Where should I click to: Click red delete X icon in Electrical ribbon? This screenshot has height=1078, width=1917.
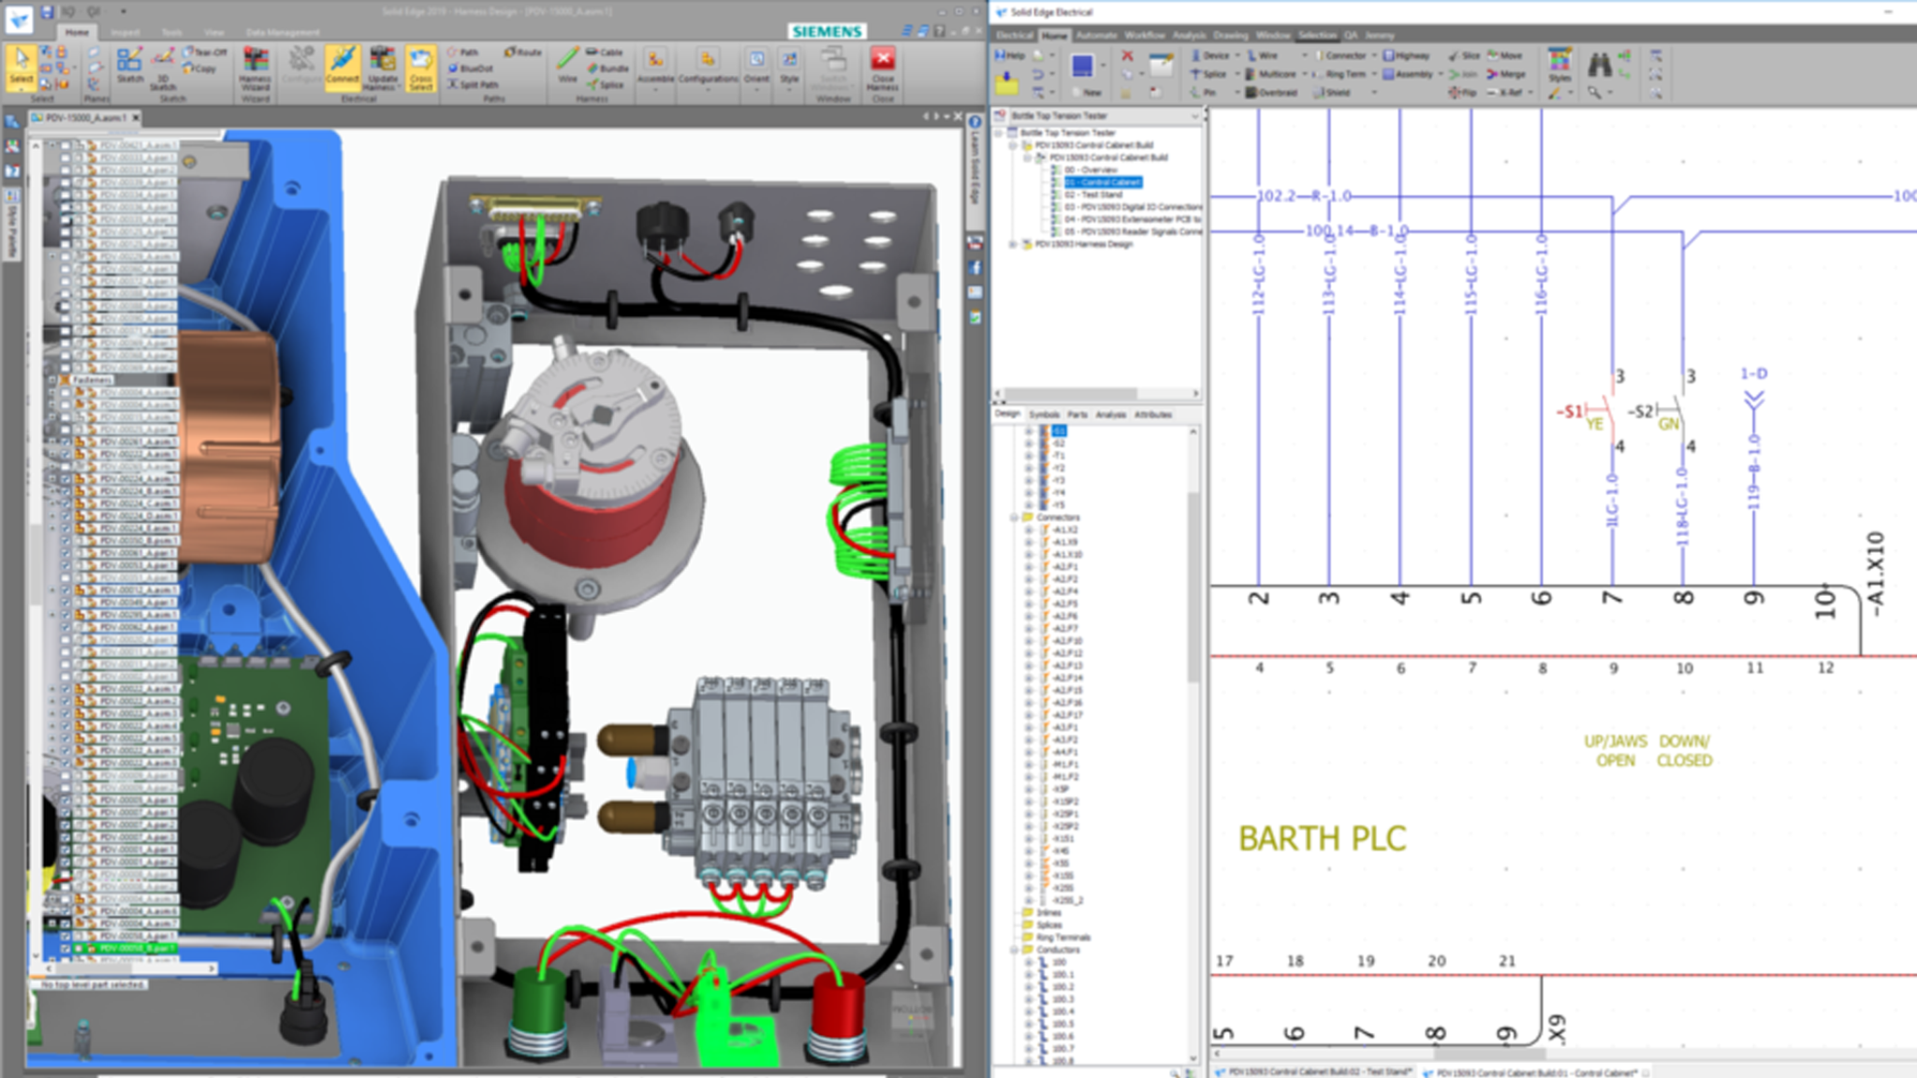click(x=1127, y=56)
